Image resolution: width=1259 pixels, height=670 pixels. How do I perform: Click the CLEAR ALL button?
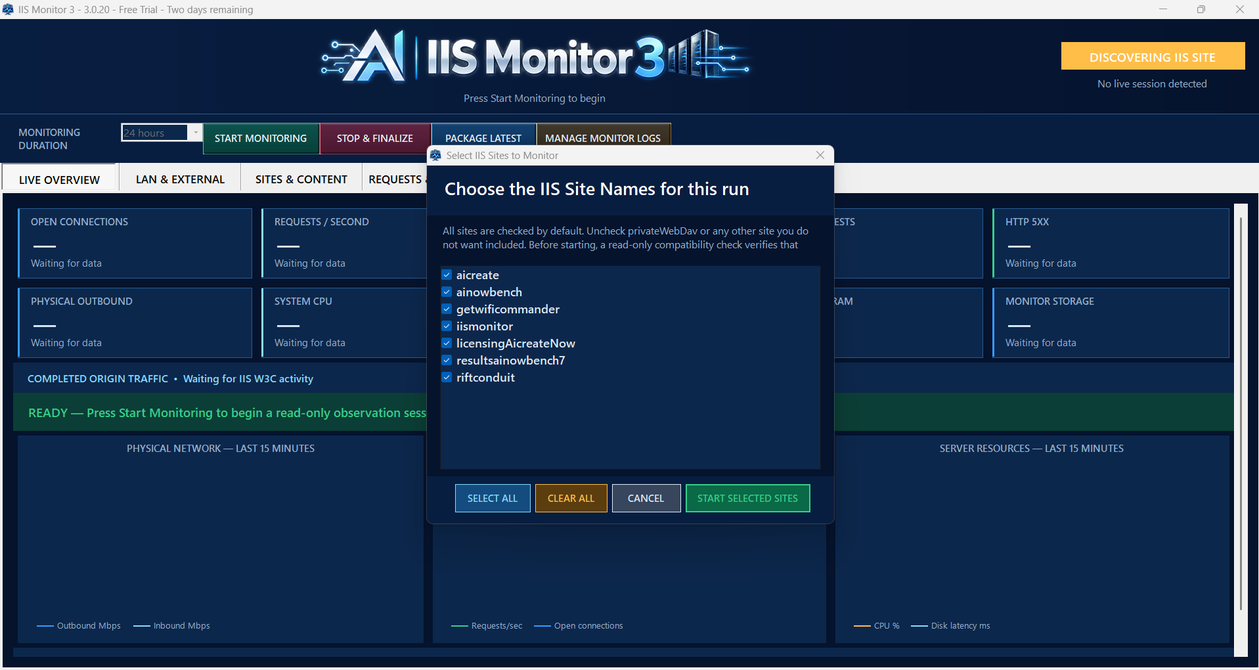point(571,499)
